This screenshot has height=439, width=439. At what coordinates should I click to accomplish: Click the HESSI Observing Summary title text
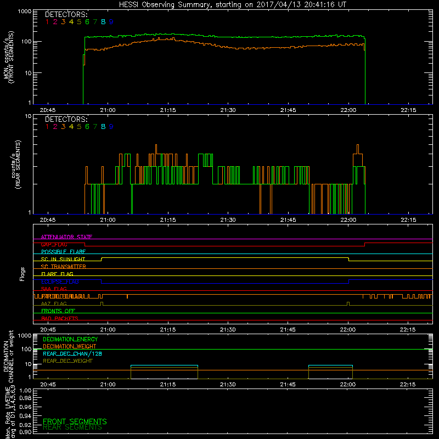click(232, 5)
